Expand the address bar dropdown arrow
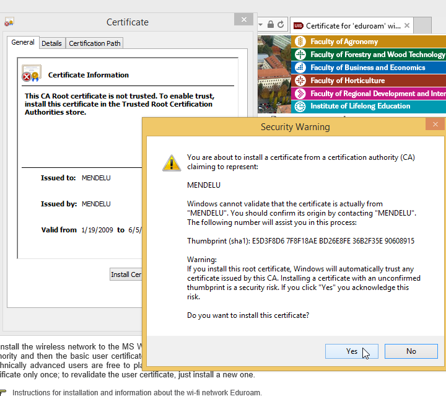The image size is (446, 404). [x=260, y=25]
